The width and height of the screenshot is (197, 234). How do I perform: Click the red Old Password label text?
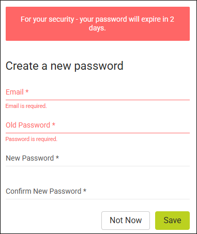[28, 125]
